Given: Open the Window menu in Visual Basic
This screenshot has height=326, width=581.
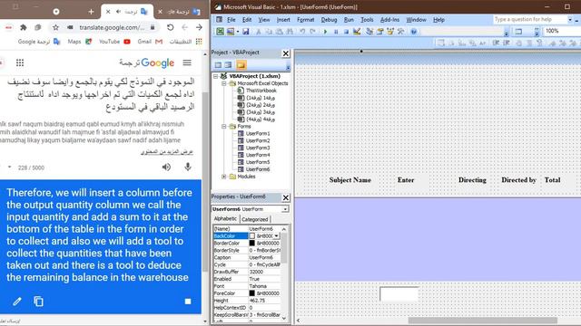Looking at the screenshot, I should click(416, 20).
